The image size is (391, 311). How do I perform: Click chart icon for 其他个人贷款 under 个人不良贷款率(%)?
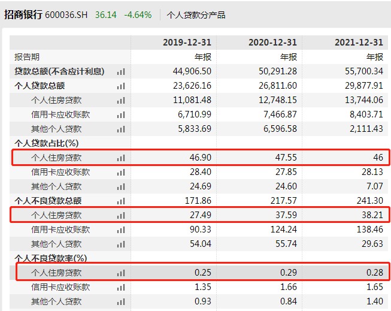click(x=122, y=301)
